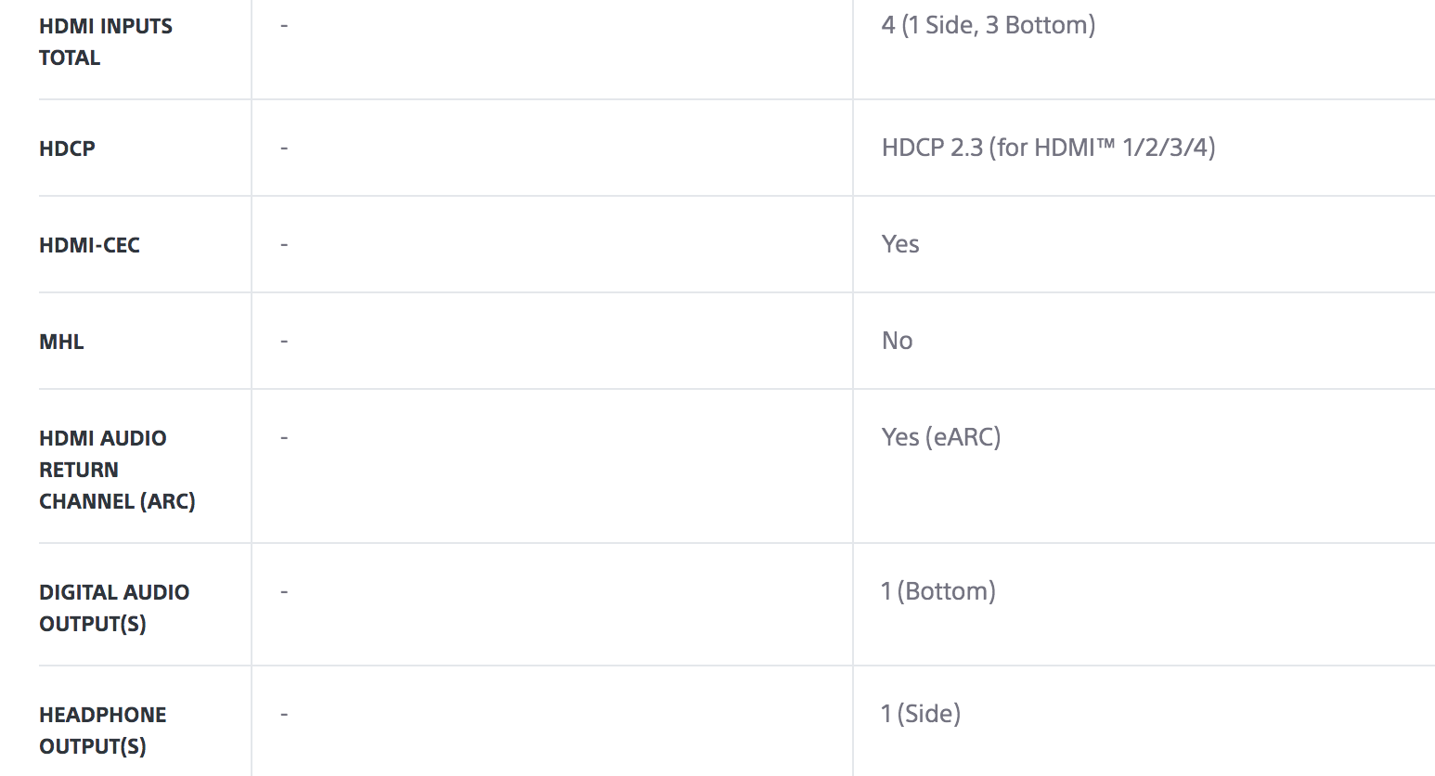Click the HEADPHONE OUTPUT(S) label
This screenshot has width=1435, height=776.
coord(103,731)
